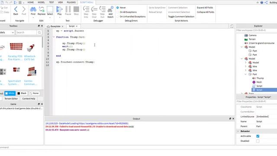Open the HOME ribbon tab

pos(31,2)
